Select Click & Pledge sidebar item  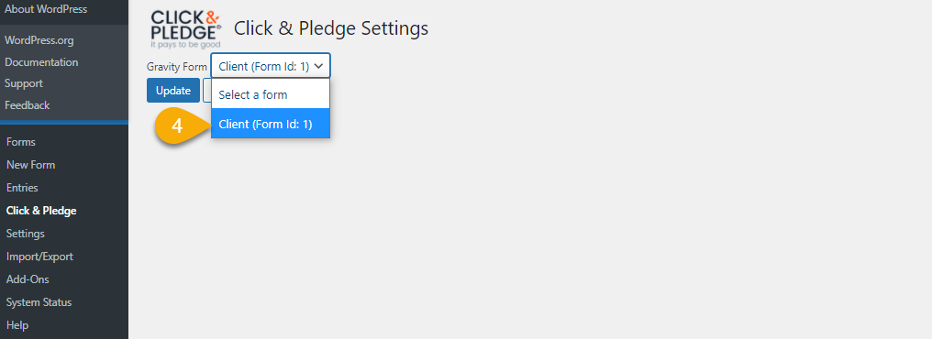point(41,210)
